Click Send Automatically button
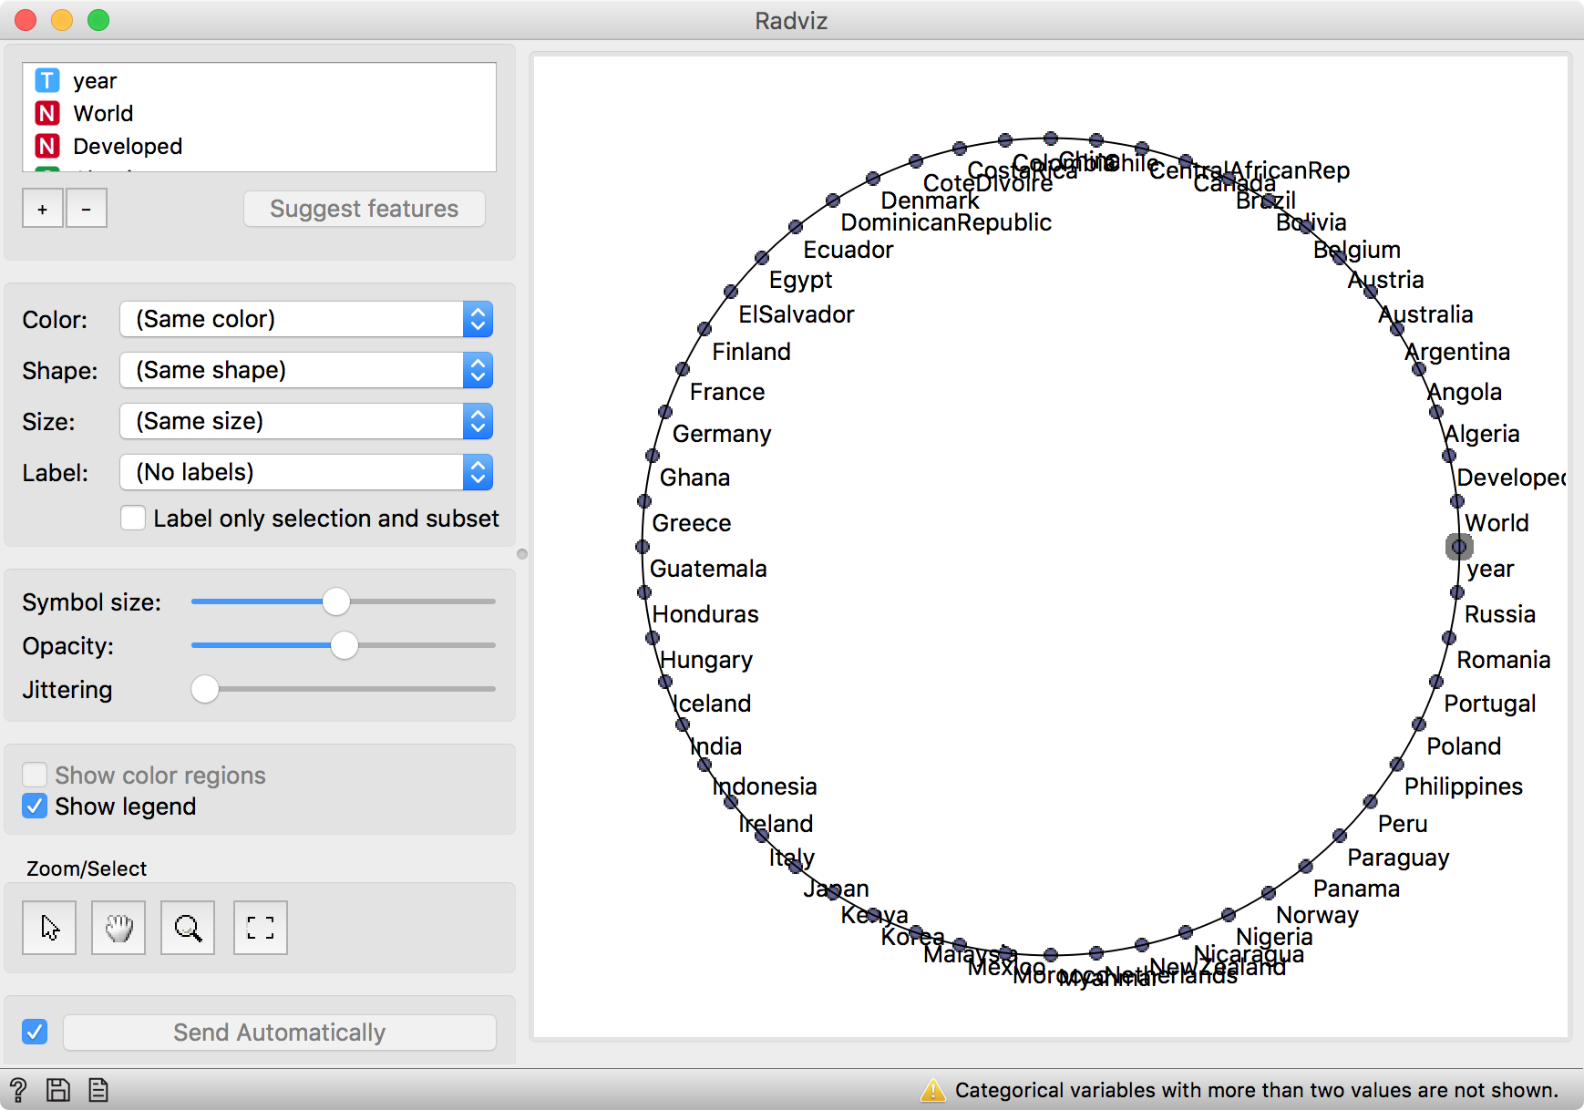Image resolution: width=1584 pixels, height=1110 pixels. pos(280,1033)
